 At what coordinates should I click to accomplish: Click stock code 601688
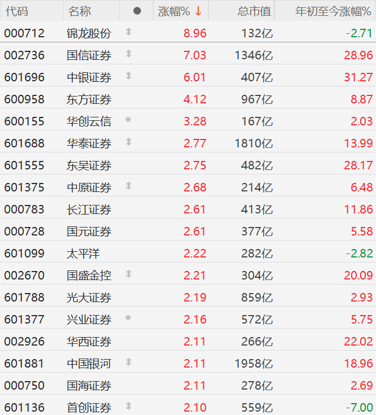pos(24,143)
